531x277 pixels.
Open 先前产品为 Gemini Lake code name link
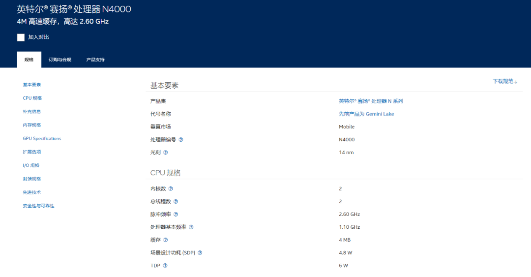[x=366, y=114]
